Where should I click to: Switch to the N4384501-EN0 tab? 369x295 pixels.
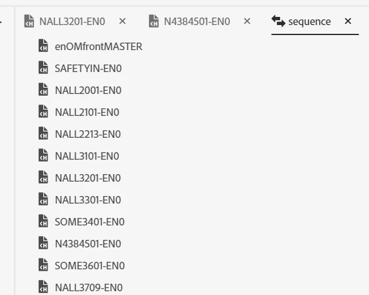[197, 21]
